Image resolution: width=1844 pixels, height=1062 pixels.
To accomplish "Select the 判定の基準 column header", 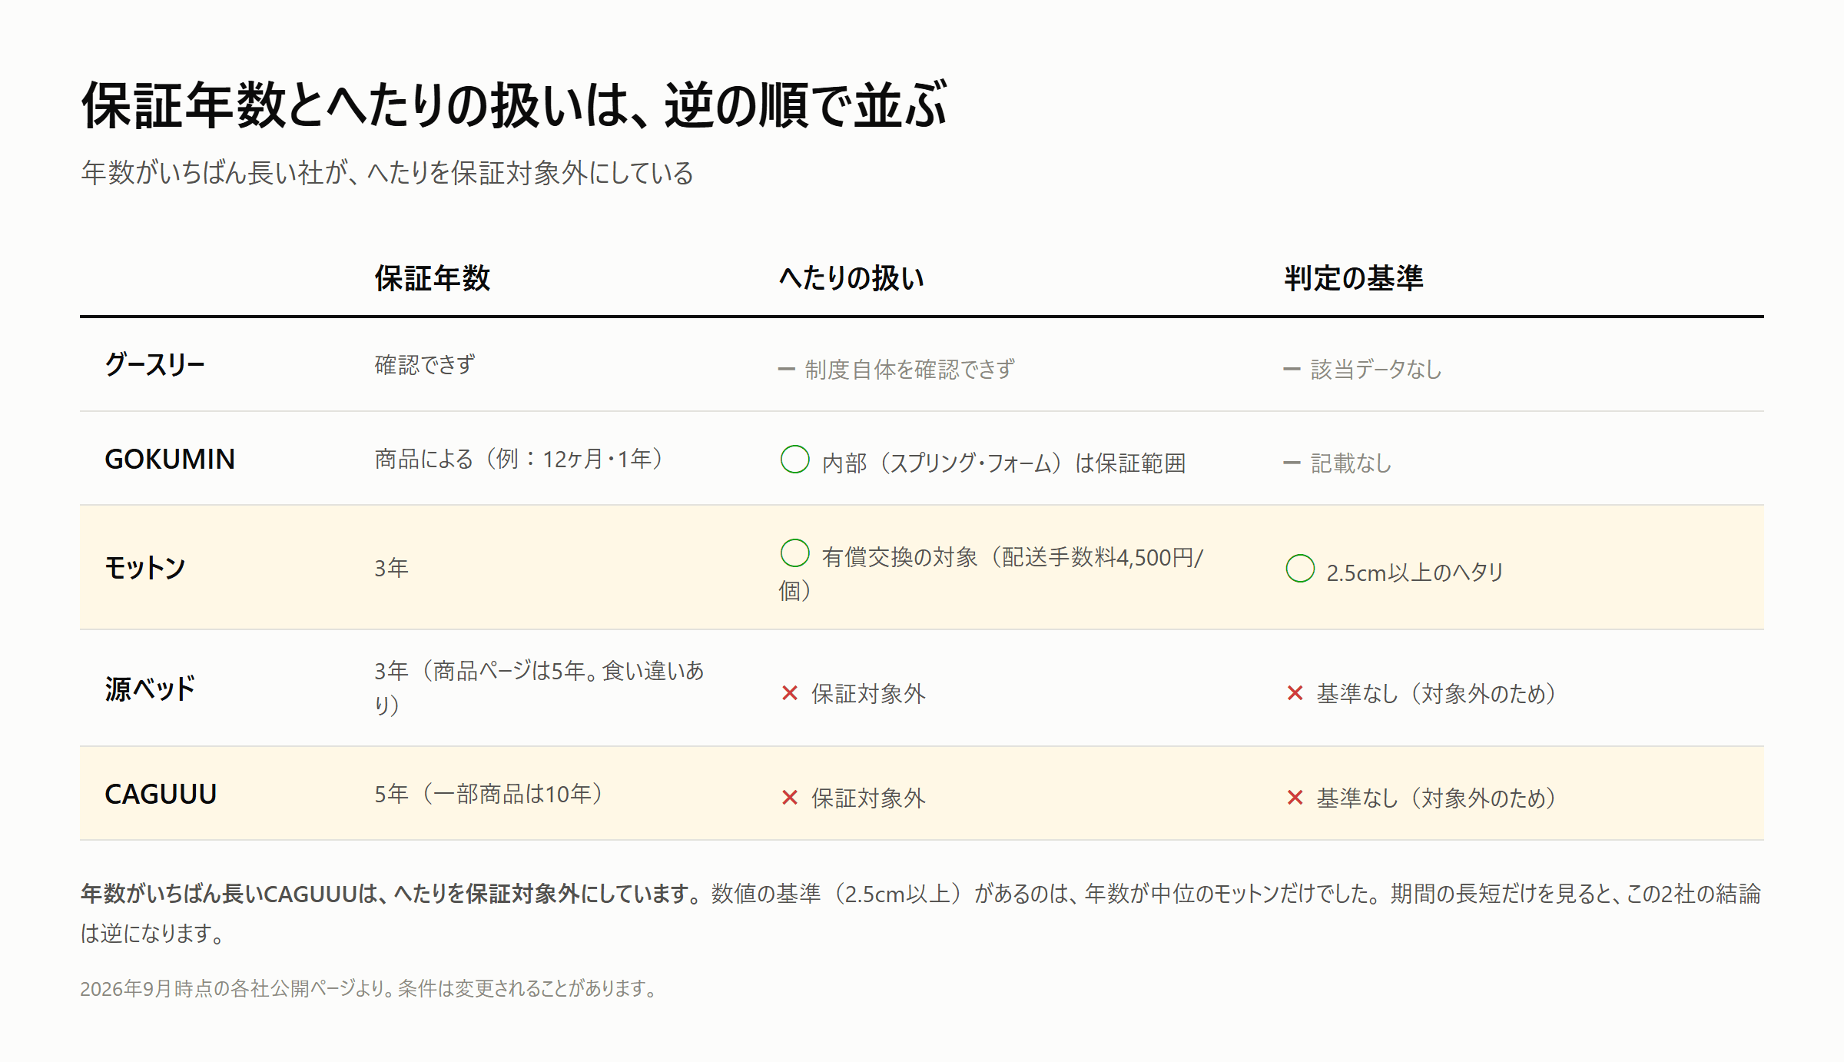I will click(x=1353, y=278).
